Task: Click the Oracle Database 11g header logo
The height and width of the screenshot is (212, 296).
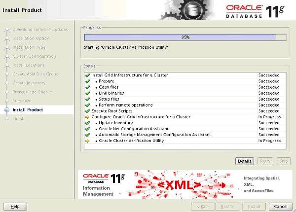Action: point(255,11)
